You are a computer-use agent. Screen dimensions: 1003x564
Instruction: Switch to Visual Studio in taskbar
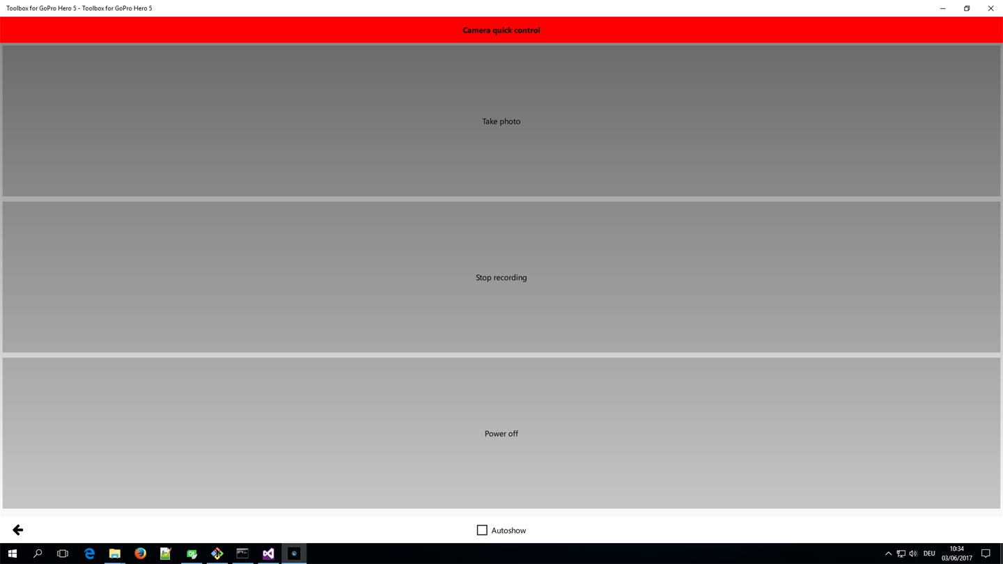click(x=268, y=554)
